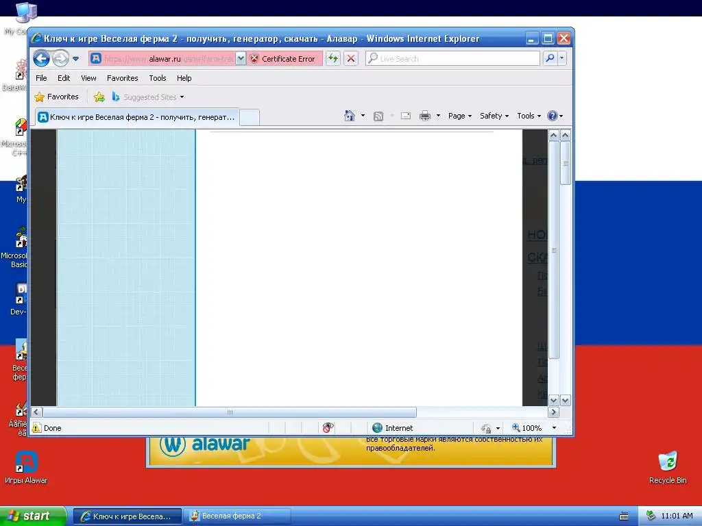Screen dimensions: 702x526
Task: Expand the zoom level dropdown arrow
Action: (554, 428)
